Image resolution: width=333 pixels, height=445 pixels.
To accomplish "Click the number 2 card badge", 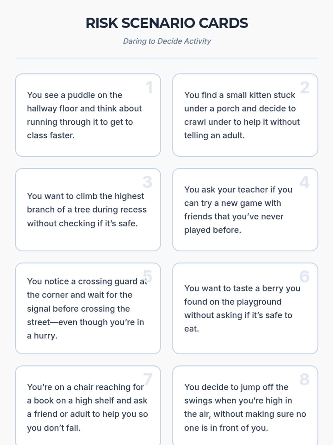I will pyautogui.click(x=304, y=87).
